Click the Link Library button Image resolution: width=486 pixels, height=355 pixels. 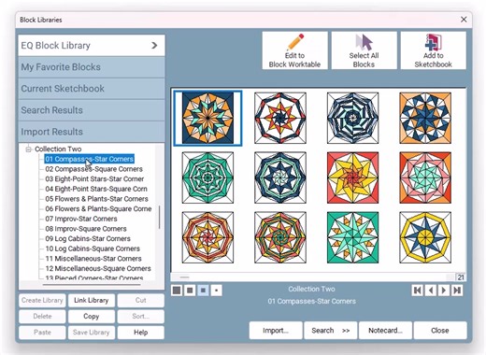92,300
